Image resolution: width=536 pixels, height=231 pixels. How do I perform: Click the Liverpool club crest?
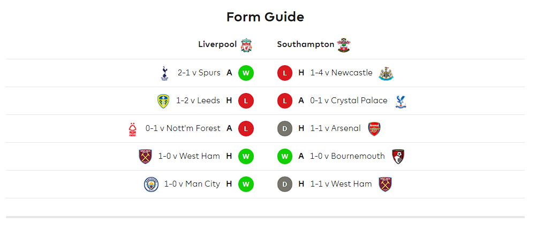pos(246,45)
